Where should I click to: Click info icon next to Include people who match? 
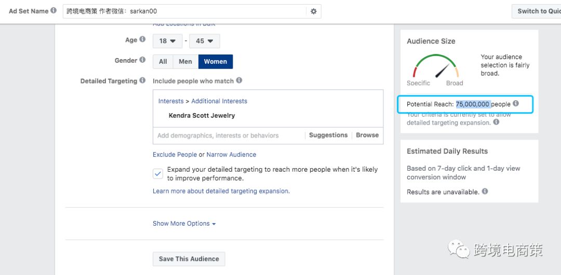(x=239, y=80)
